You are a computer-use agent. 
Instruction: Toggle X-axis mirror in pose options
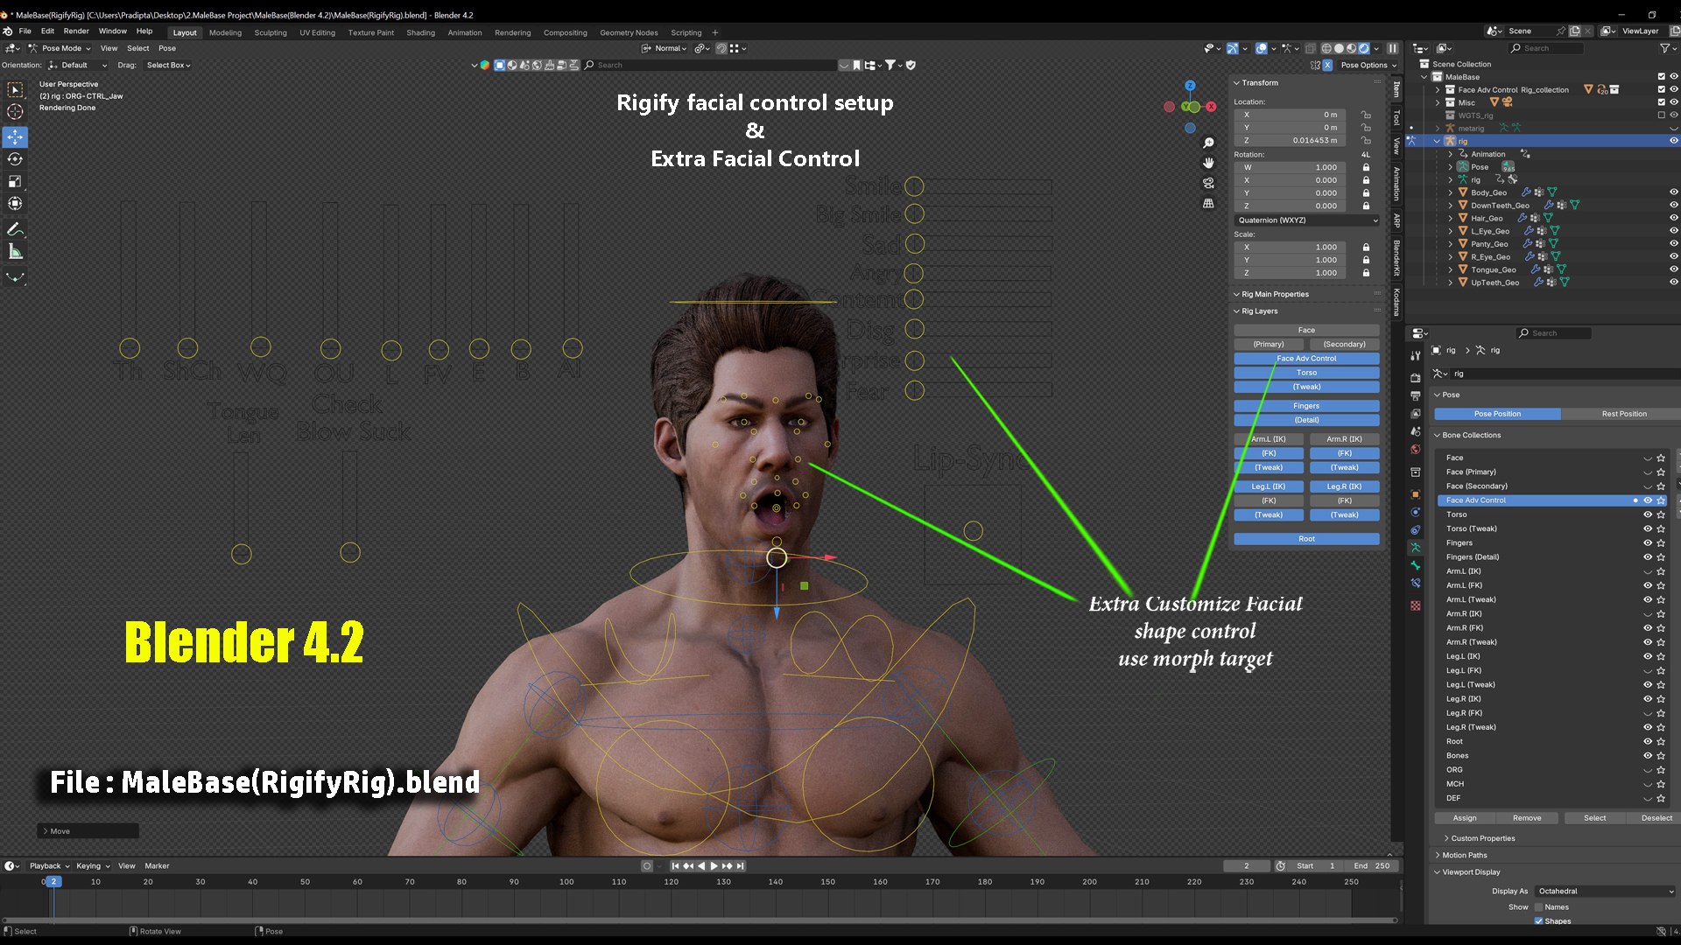pos(1327,65)
